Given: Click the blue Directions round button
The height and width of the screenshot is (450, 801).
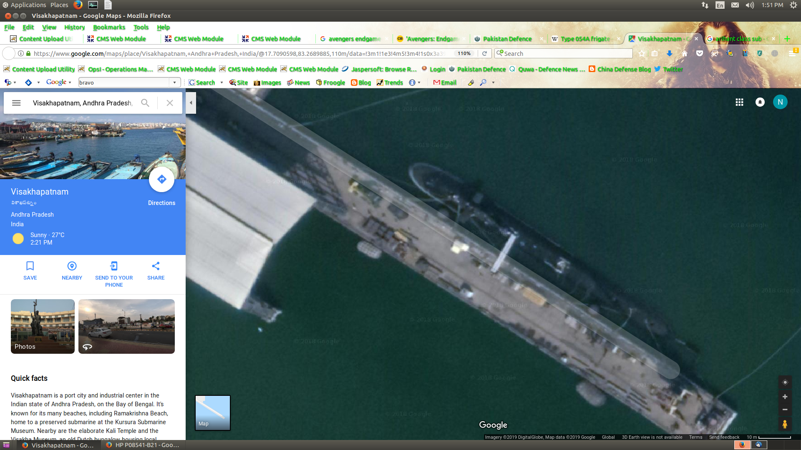Looking at the screenshot, I should click(x=161, y=180).
